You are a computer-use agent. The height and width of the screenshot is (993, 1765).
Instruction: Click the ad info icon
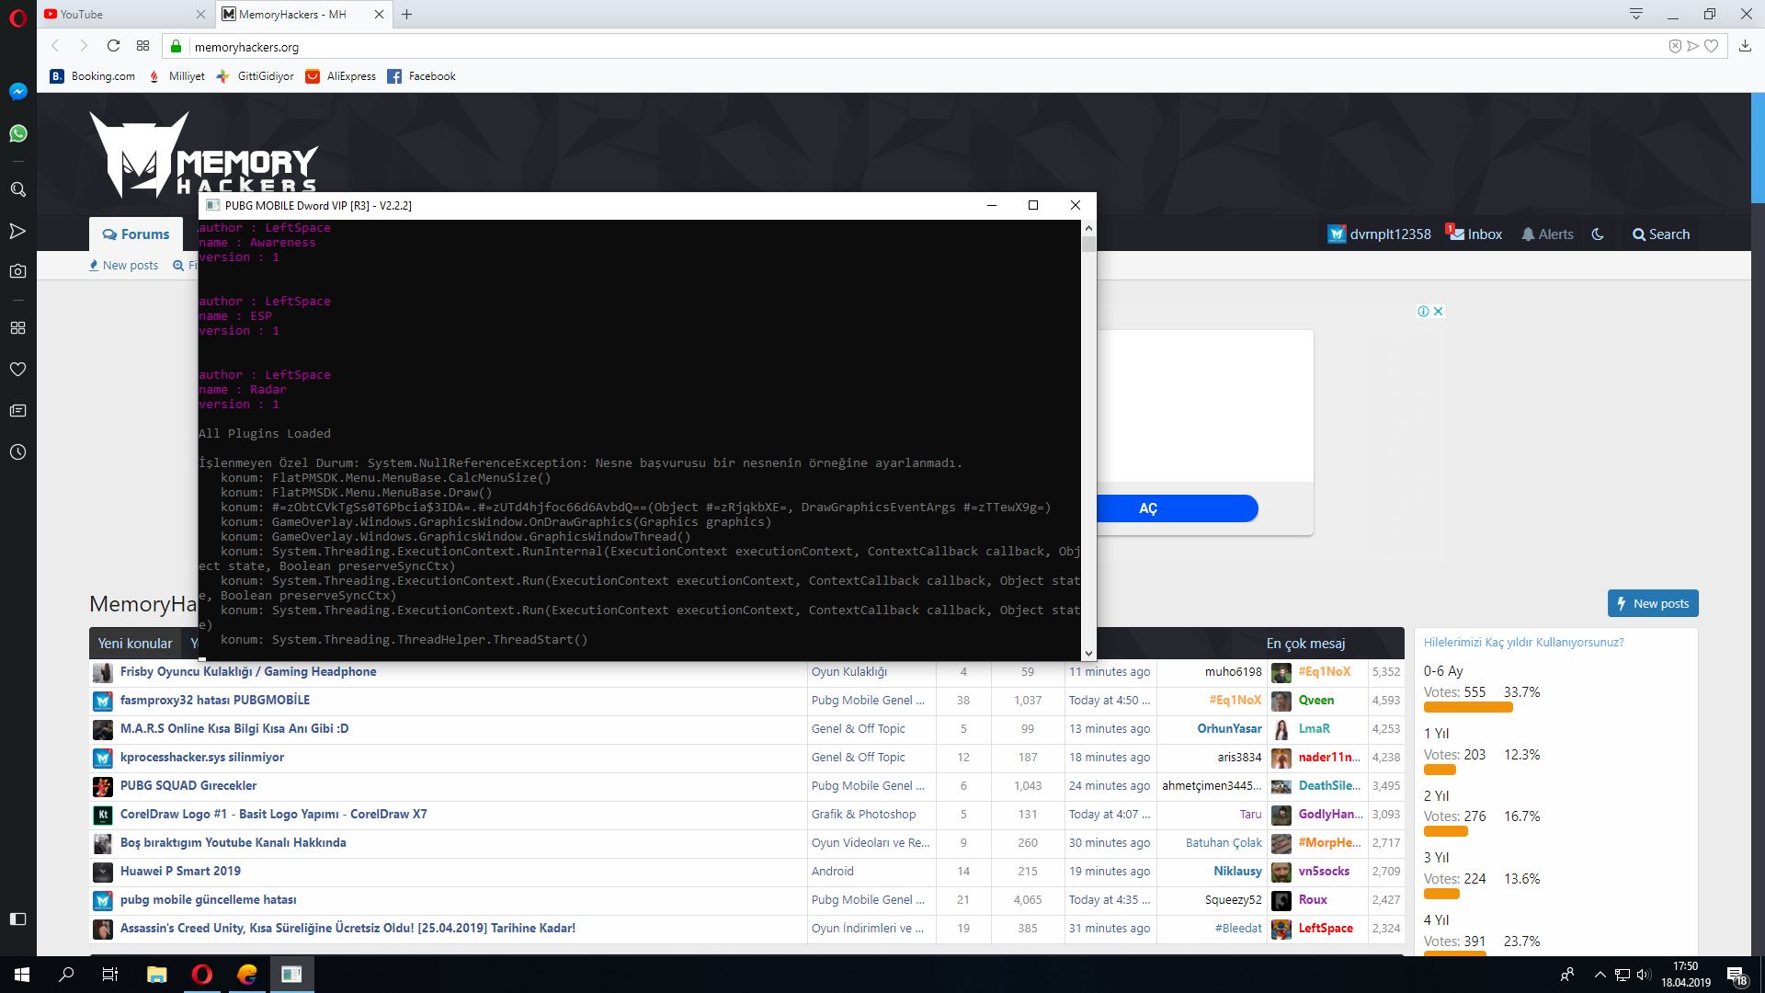[x=1423, y=312]
